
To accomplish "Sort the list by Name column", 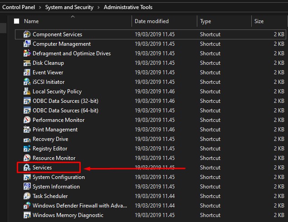I will pyautogui.click(x=31, y=21).
